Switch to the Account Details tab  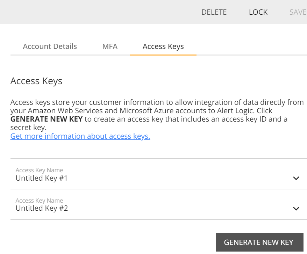[50, 46]
